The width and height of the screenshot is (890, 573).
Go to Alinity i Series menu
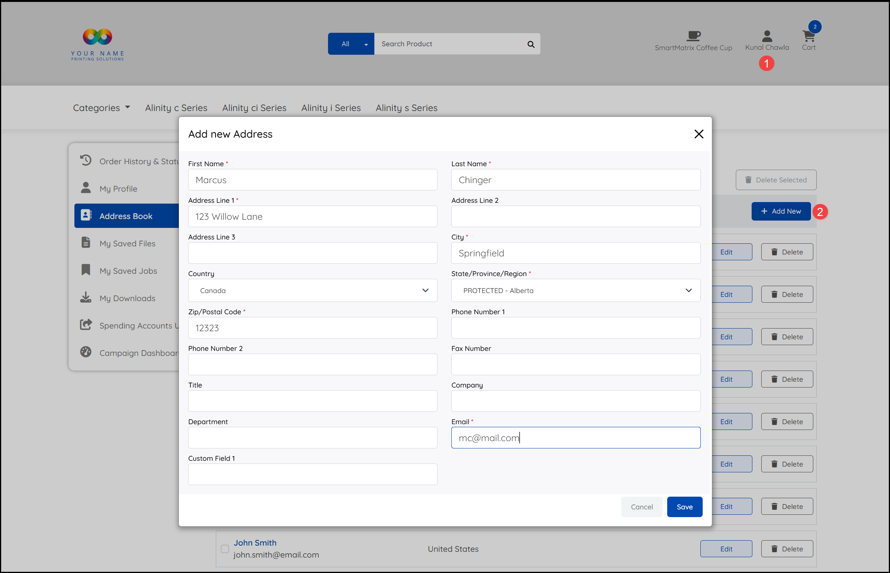331,108
